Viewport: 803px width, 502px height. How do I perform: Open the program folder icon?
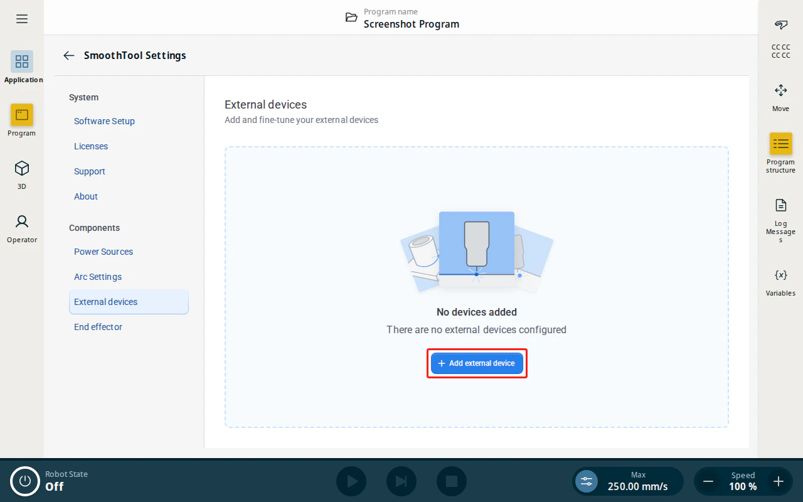pos(351,18)
